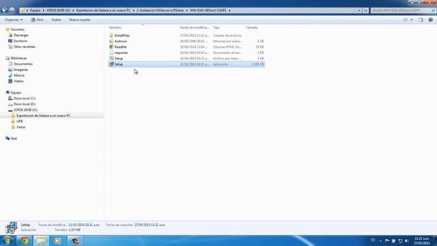Open volume control in system tray
437x246 pixels.
[x=407, y=241]
